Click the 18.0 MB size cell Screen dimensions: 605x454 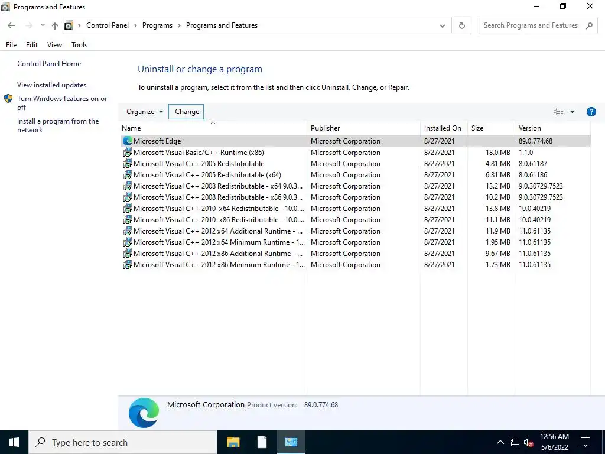click(x=497, y=153)
